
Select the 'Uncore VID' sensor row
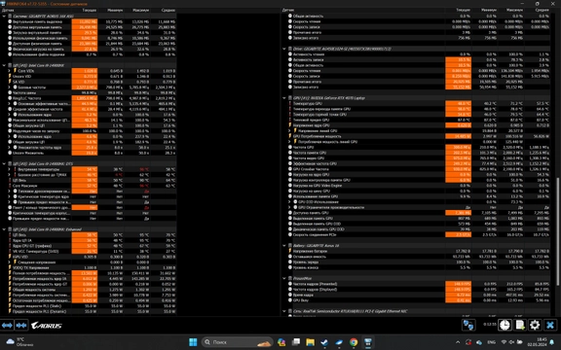(x=92, y=76)
